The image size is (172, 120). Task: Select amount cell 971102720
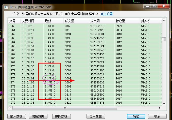pos(97,30)
